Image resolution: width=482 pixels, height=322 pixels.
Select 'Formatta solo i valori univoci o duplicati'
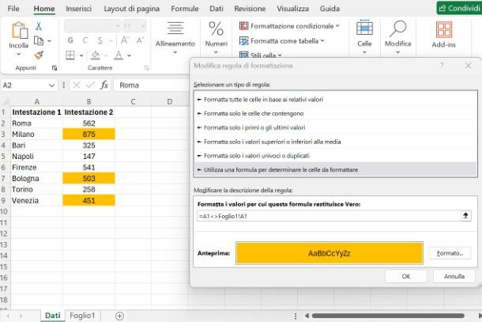[335, 155]
